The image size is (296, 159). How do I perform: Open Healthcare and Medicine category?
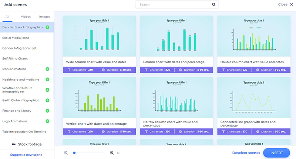click(27, 79)
